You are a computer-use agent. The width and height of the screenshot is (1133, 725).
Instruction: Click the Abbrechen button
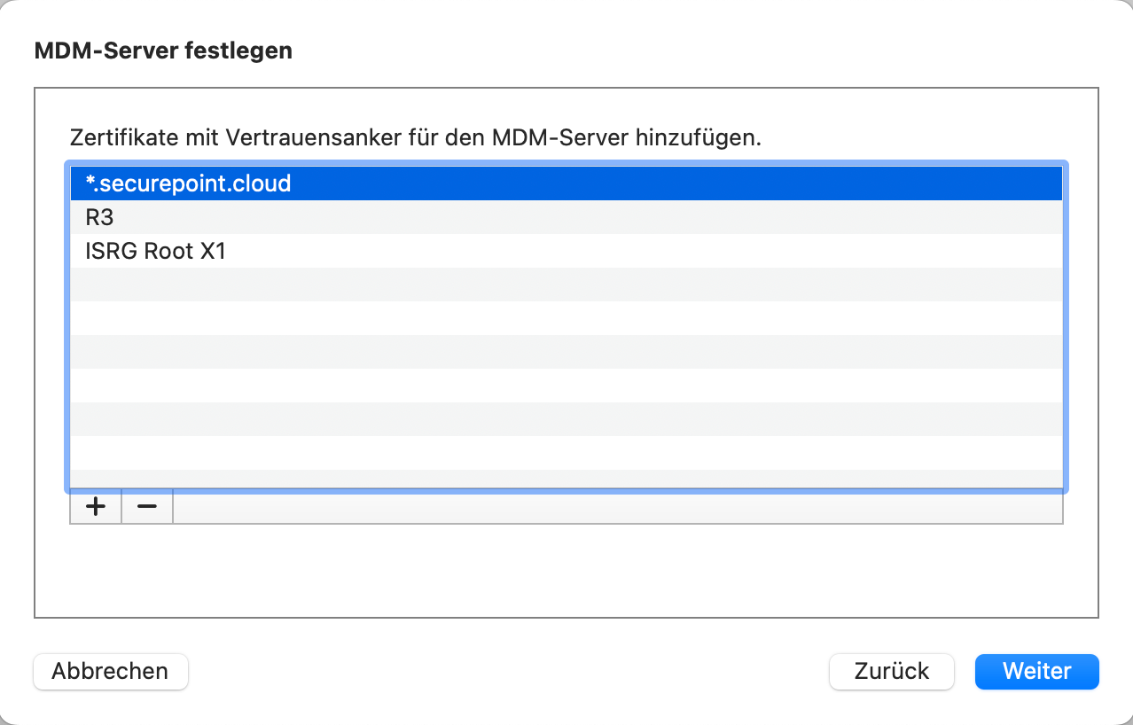(110, 671)
